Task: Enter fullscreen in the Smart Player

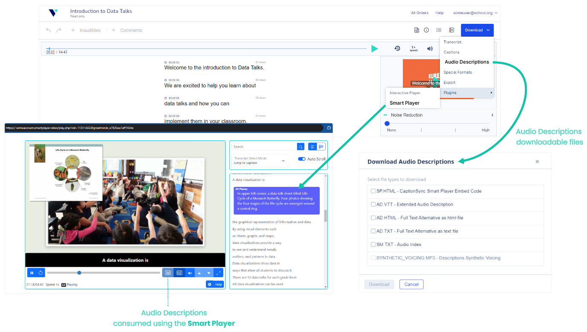Action: [x=218, y=273]
